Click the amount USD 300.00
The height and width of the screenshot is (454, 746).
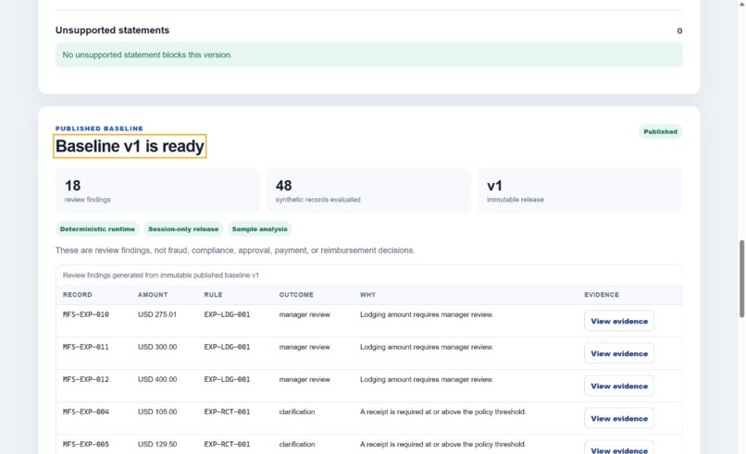(x=157, y=347)
